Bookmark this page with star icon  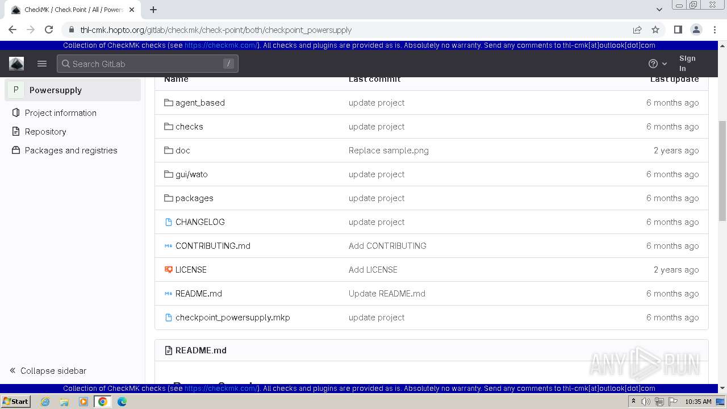click(655, 30)
